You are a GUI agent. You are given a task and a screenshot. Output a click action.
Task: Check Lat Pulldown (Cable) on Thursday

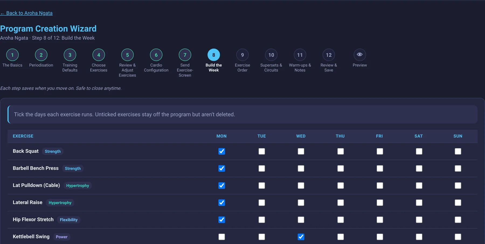point(341,186)
